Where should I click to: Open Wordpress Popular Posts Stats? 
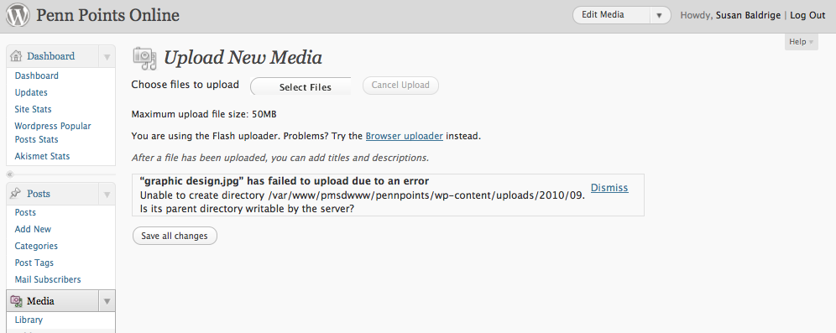tap(53, 133)
